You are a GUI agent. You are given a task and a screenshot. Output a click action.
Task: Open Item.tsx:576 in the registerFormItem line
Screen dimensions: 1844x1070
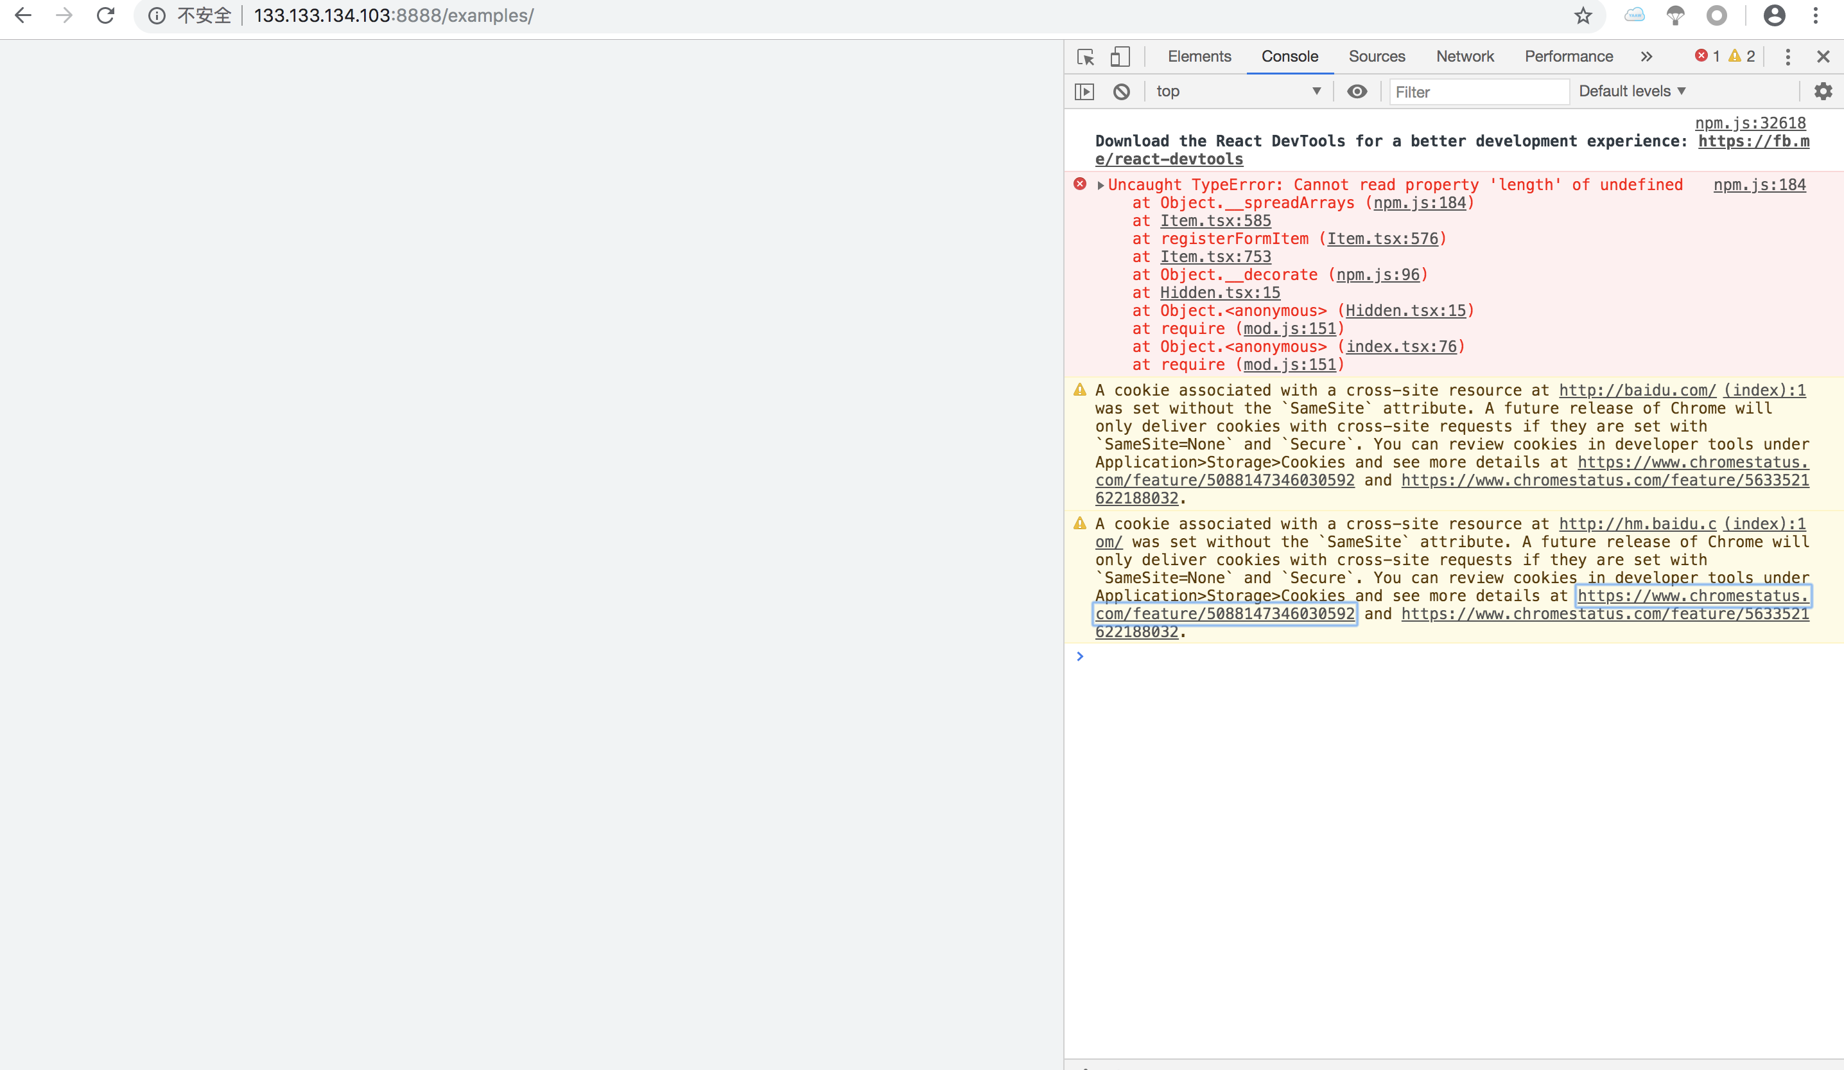click(x=1383, y=238)
